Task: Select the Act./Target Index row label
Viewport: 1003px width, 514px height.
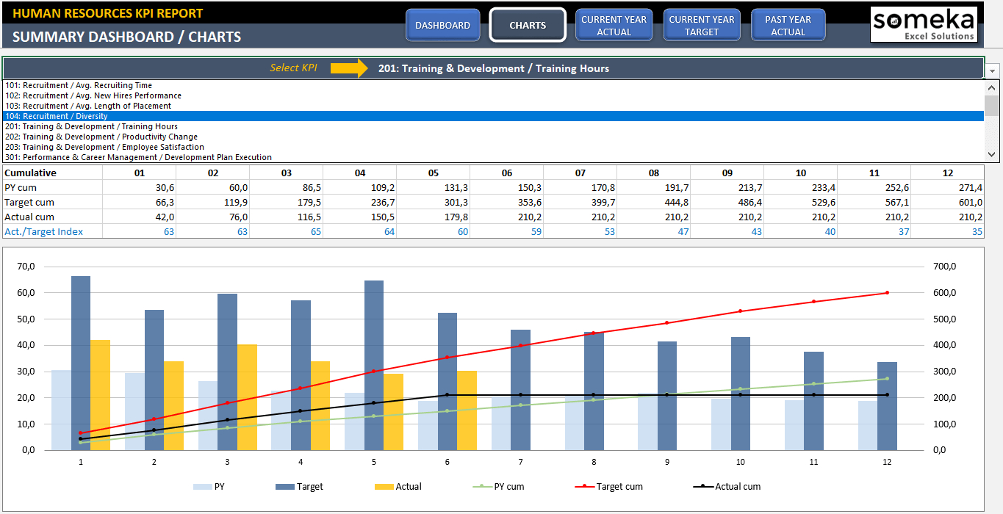Action: click(x=44, y=231)
